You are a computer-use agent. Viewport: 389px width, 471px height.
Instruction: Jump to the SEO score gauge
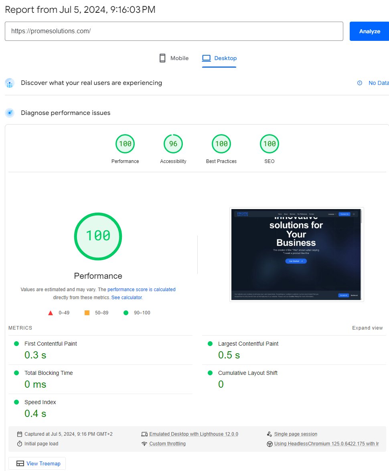(x=269, y=144)
